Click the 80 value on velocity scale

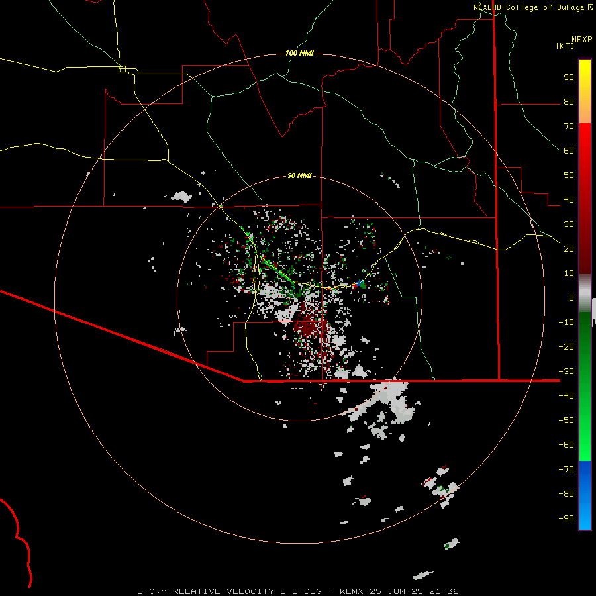tap(569, 102)
